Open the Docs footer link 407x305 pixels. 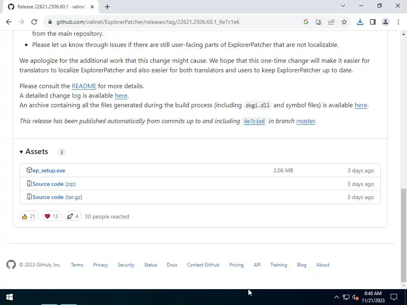coord(172,265)
